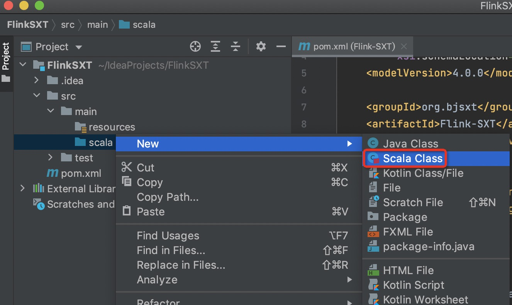Viewport: 512px width, 305px height.
Task: Click FlinkSXT in the breadcrumb bar
Action: click(27, 25)
